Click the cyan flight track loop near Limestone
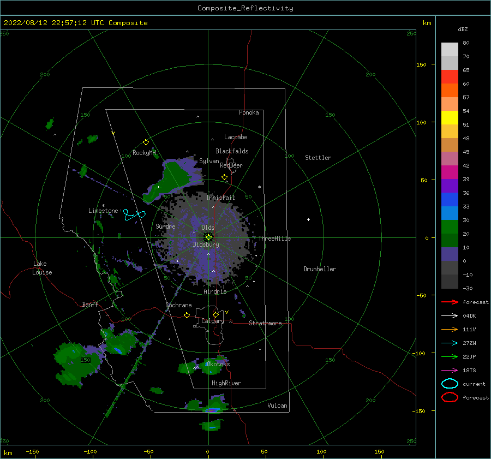 point(134,215)
